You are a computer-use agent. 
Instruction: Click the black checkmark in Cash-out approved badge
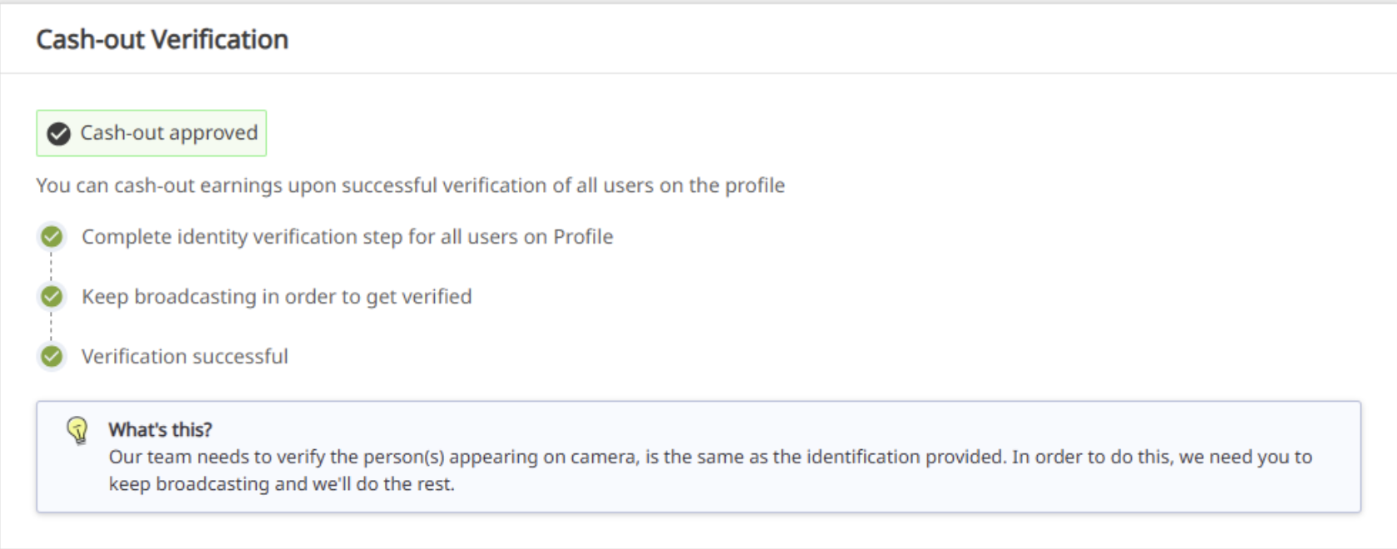pos(58,133)
